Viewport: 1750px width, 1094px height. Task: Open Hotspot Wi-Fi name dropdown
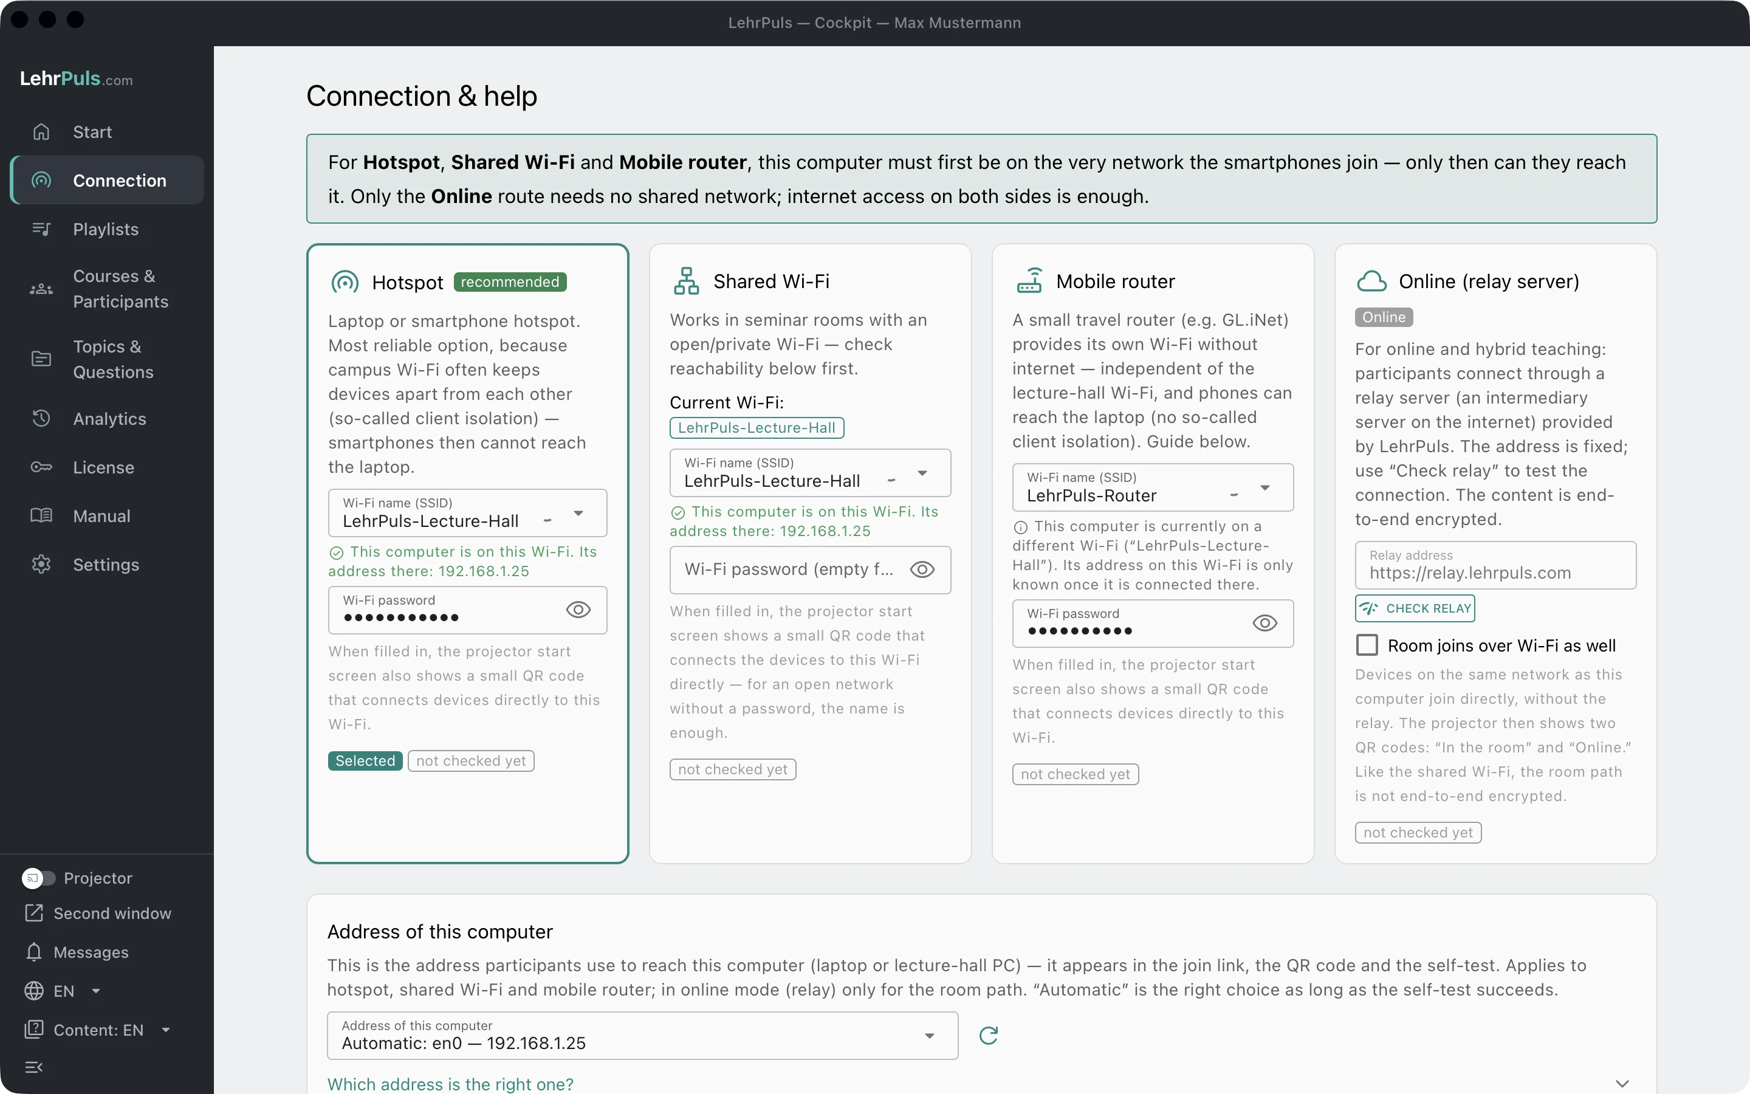[x=578, y=513]
